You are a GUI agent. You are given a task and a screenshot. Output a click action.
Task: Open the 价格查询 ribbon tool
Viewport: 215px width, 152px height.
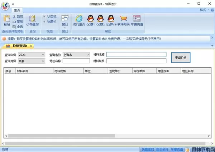point(33,20)
